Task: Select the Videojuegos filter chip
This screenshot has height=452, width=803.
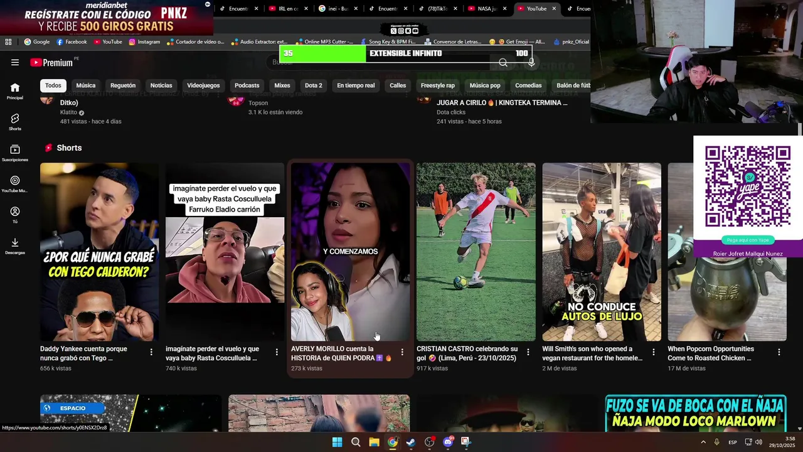Action: pyautogui.click(x=203, y=85)
